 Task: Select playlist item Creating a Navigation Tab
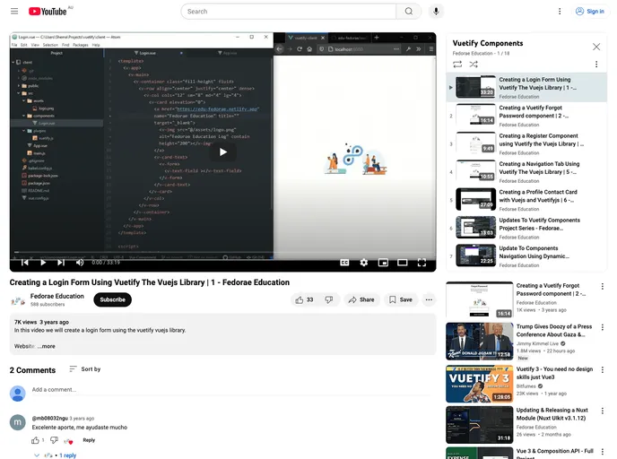526,172
